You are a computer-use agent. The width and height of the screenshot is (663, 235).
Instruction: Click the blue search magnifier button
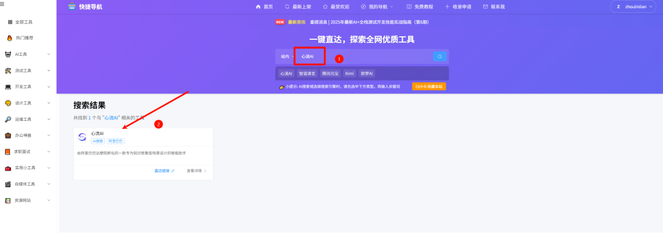[x=440, y=56]
